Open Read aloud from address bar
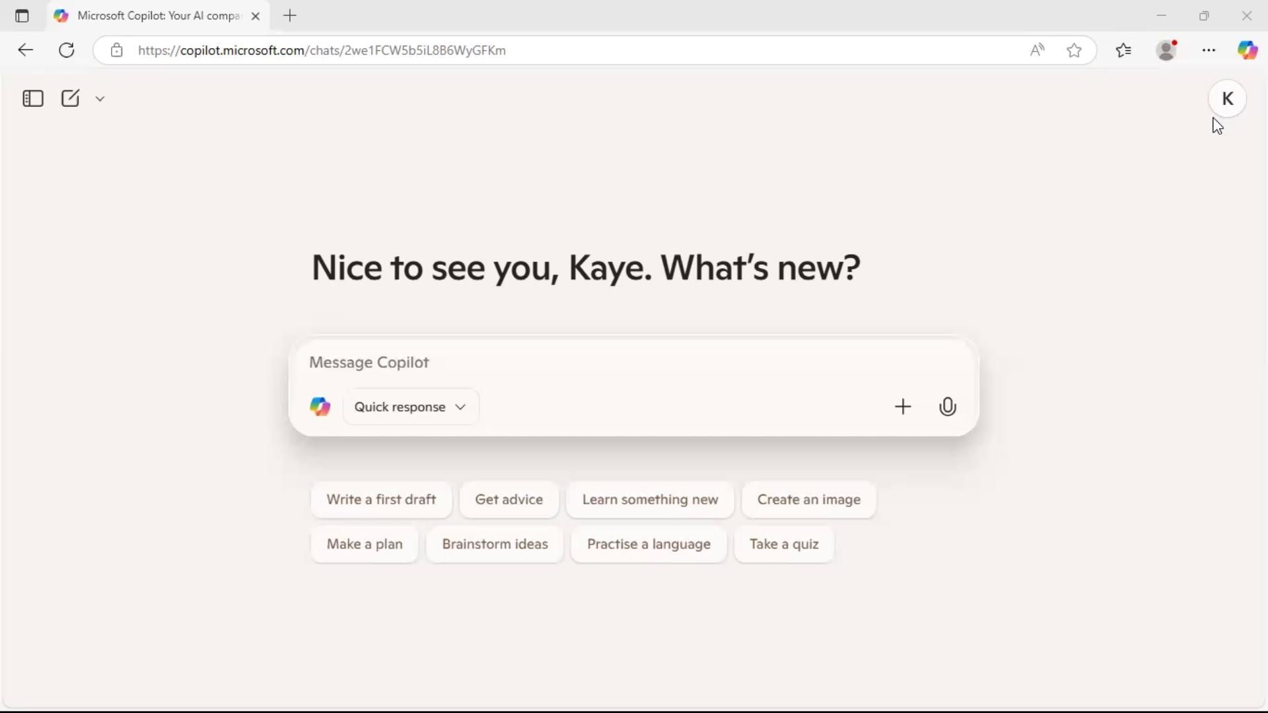 coord(1038,50)
